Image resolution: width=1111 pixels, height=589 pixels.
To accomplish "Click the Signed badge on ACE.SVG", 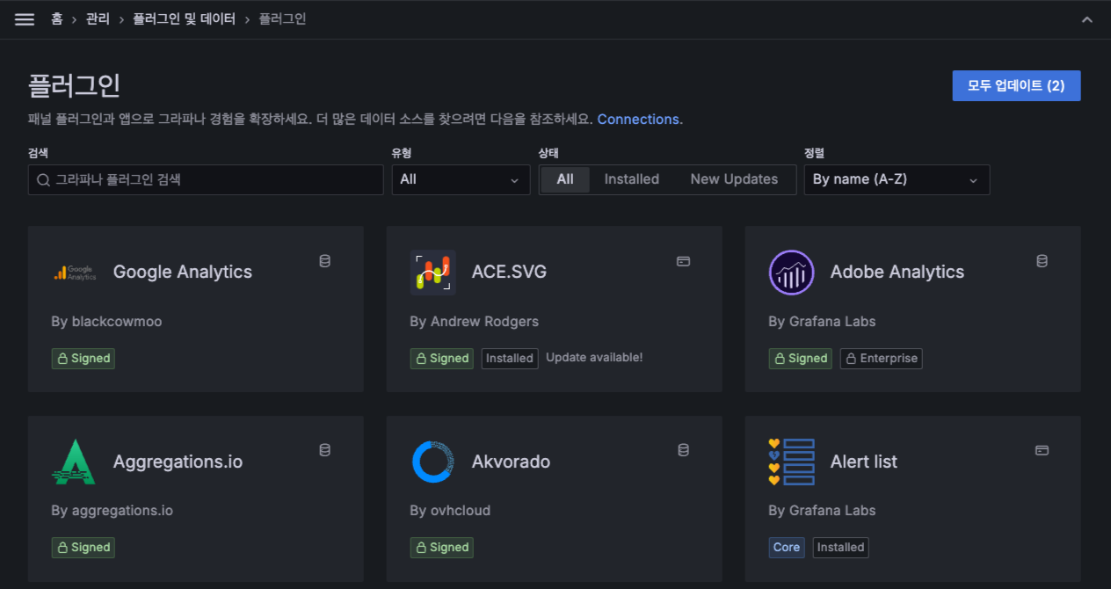I will click(x=442, y=359).
